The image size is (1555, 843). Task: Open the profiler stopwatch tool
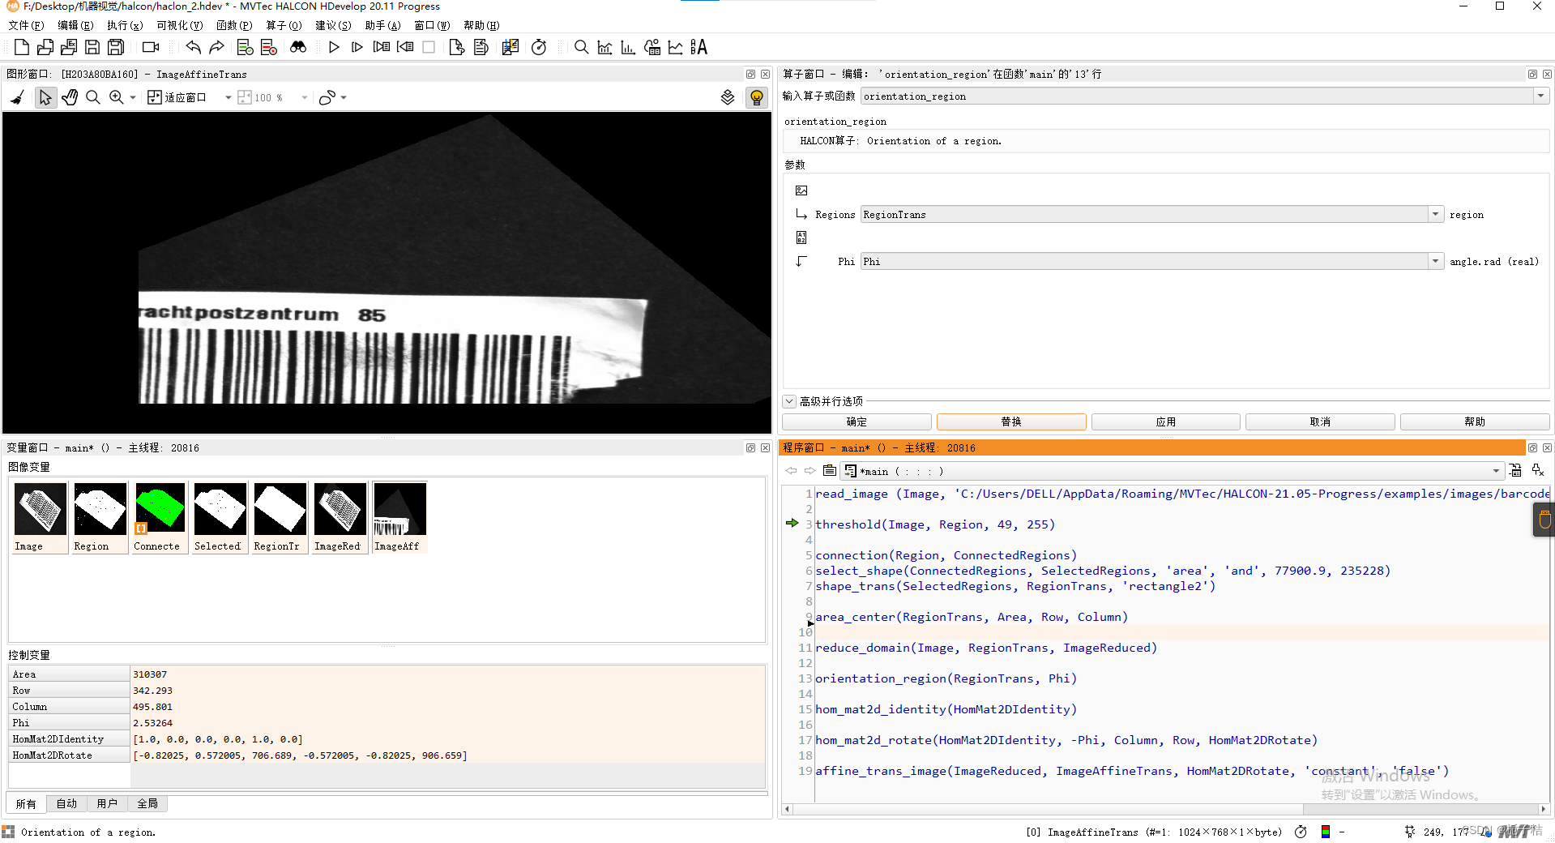(539, 47)
